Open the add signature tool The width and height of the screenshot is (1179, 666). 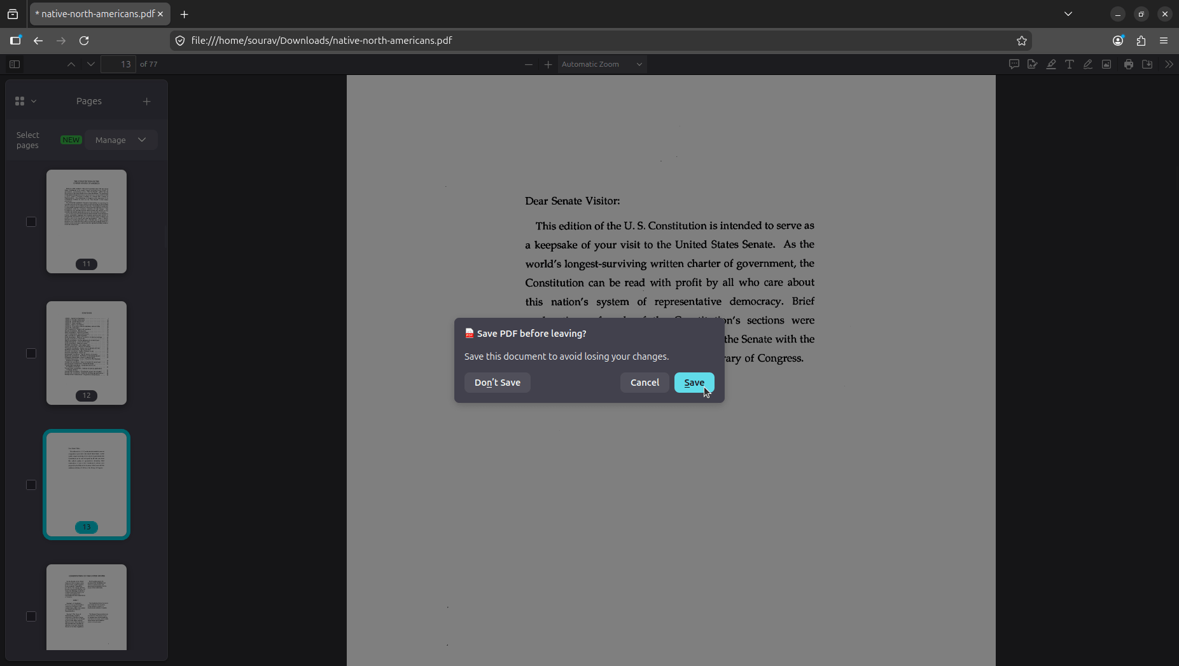click(x=1033, y=64)
